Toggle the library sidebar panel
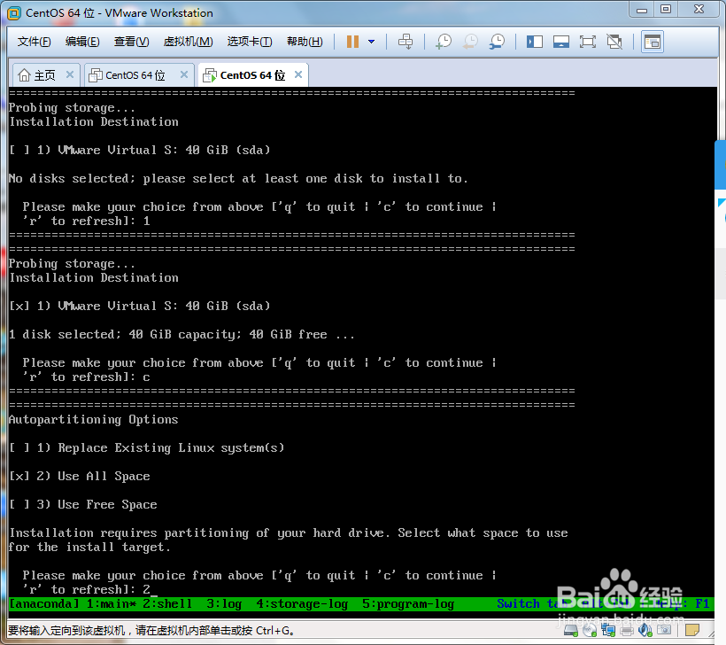The image size is (726, 645). 534,42
